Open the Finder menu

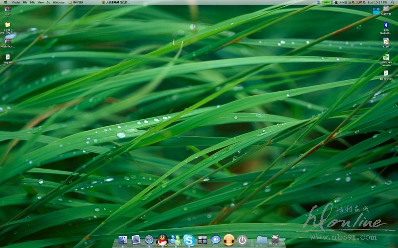pos(16,2)
